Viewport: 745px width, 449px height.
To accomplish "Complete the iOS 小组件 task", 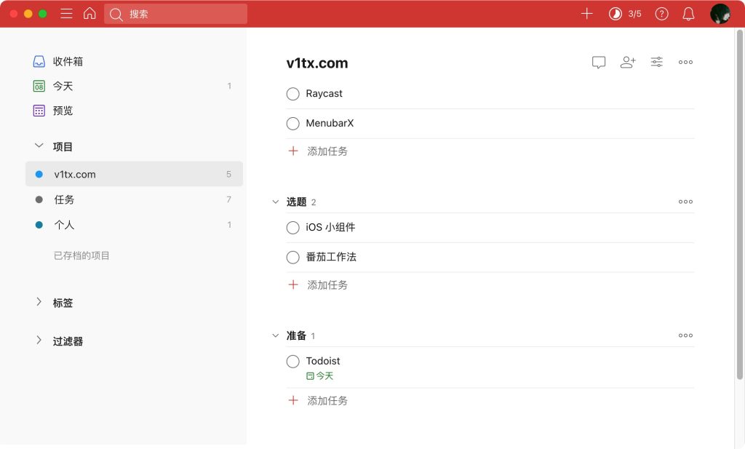I will click(292, 228).
